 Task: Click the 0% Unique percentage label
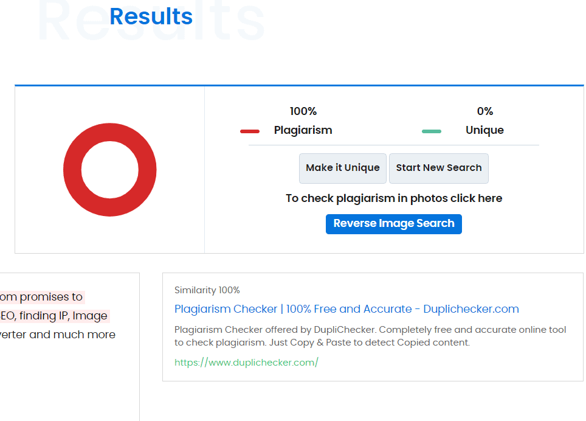pyautogui.click(x=485, y=111)
